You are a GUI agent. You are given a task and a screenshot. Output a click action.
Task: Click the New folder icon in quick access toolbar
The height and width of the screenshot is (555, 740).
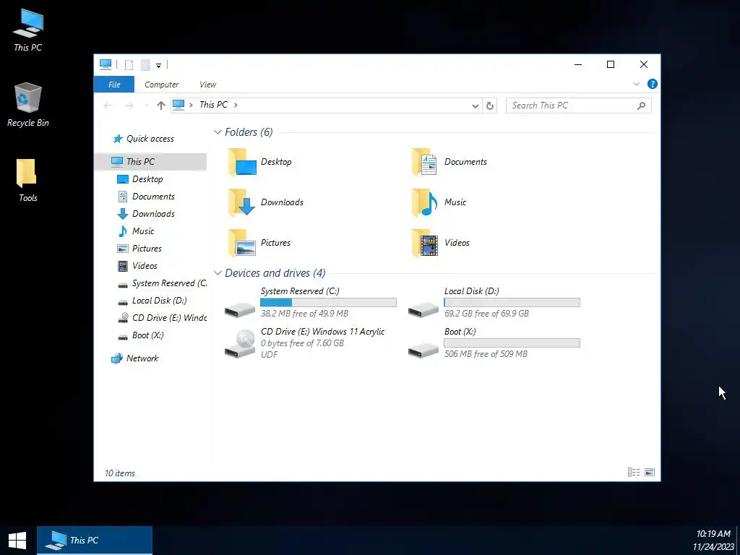coord(145,65)
